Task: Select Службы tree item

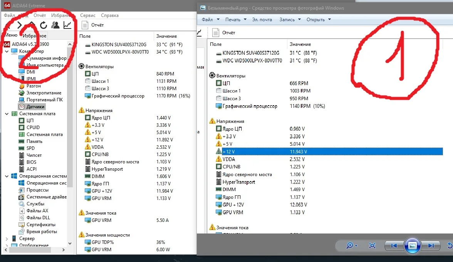Action: tap(35, 204)
